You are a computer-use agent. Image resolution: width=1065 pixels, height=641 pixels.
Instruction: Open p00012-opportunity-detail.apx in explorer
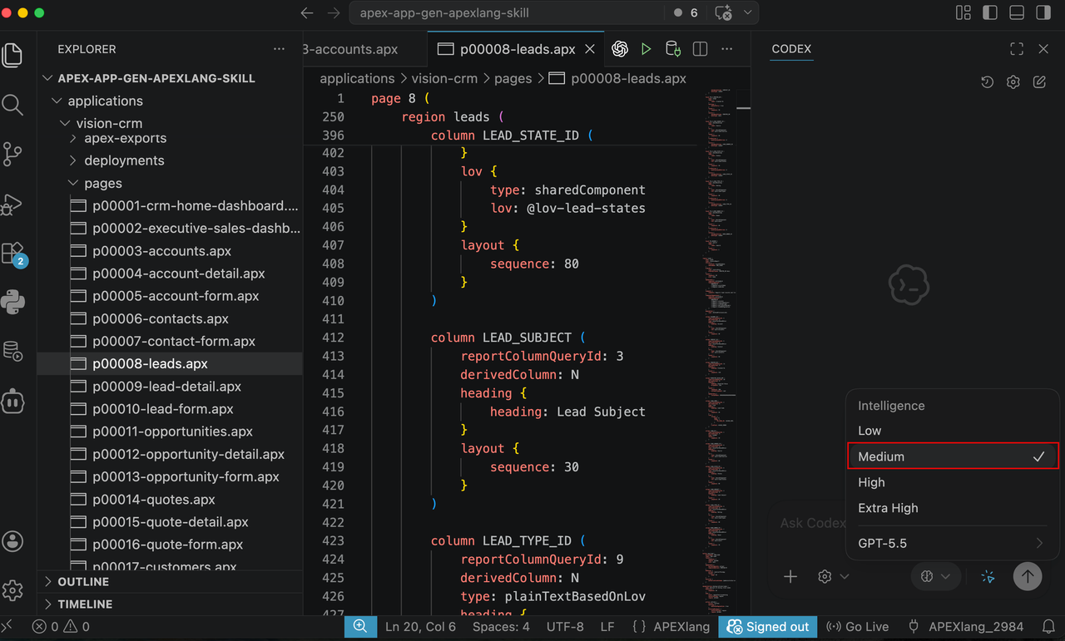(x=188, y=454)
